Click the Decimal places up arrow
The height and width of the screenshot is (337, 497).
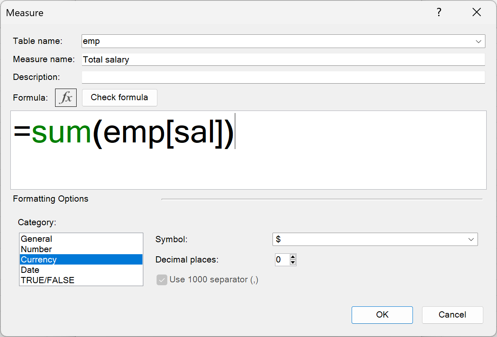(x=293, y=257)
